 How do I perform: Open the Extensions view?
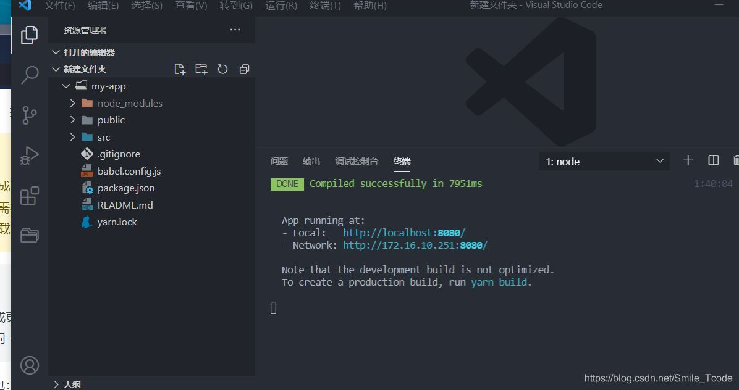(29, 195)
